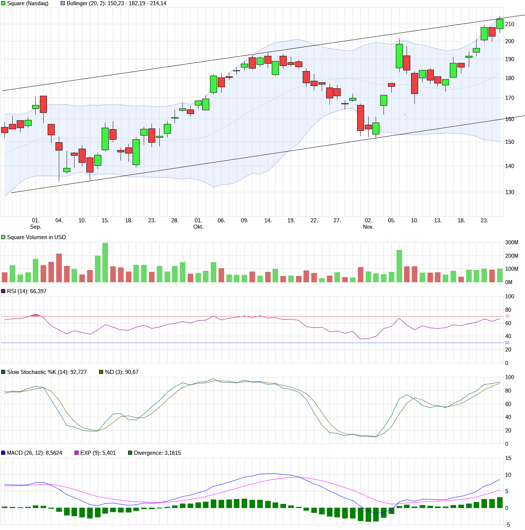The width and height of the screenshot is (525, 530).
Task: Click the last green candlestick near 210
Action: pyautogui.click(x=500, y=24)
